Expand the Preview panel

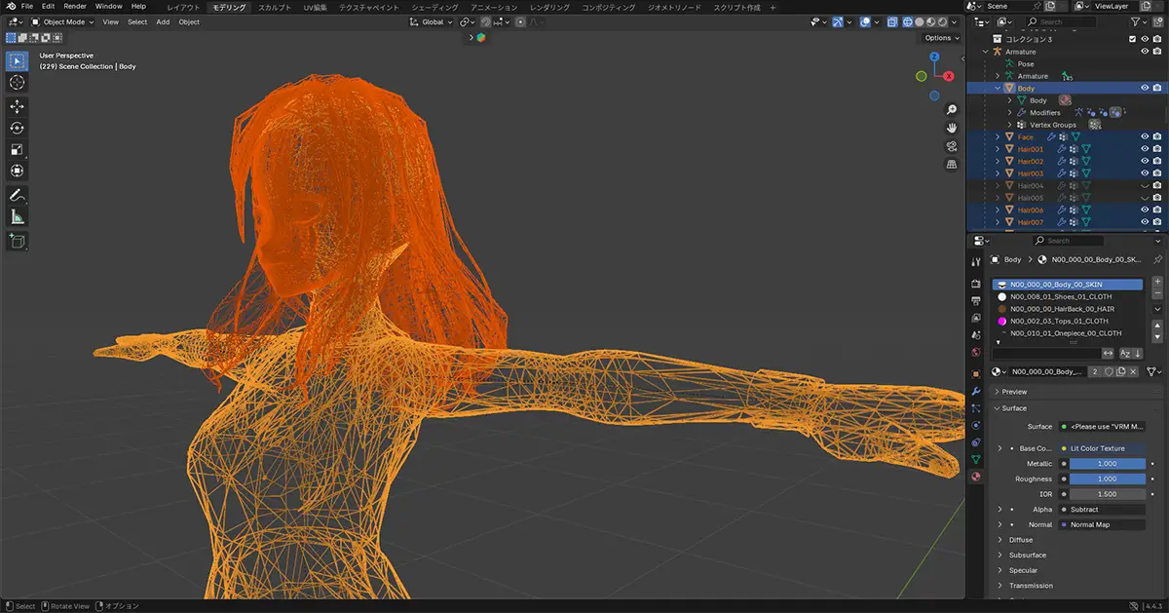pos(1014,392)
